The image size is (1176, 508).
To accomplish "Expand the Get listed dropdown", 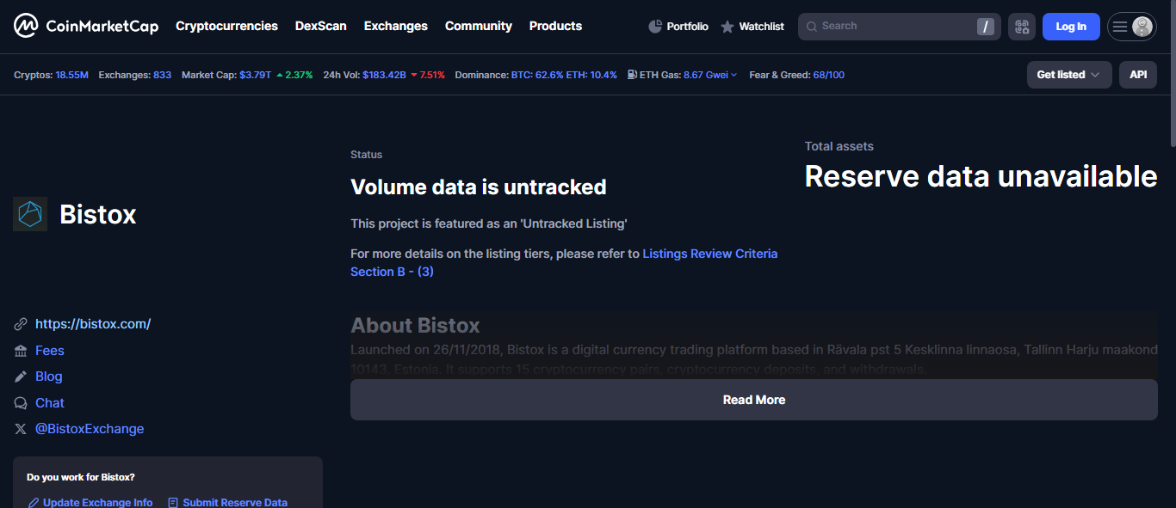I will point(1068,75).
